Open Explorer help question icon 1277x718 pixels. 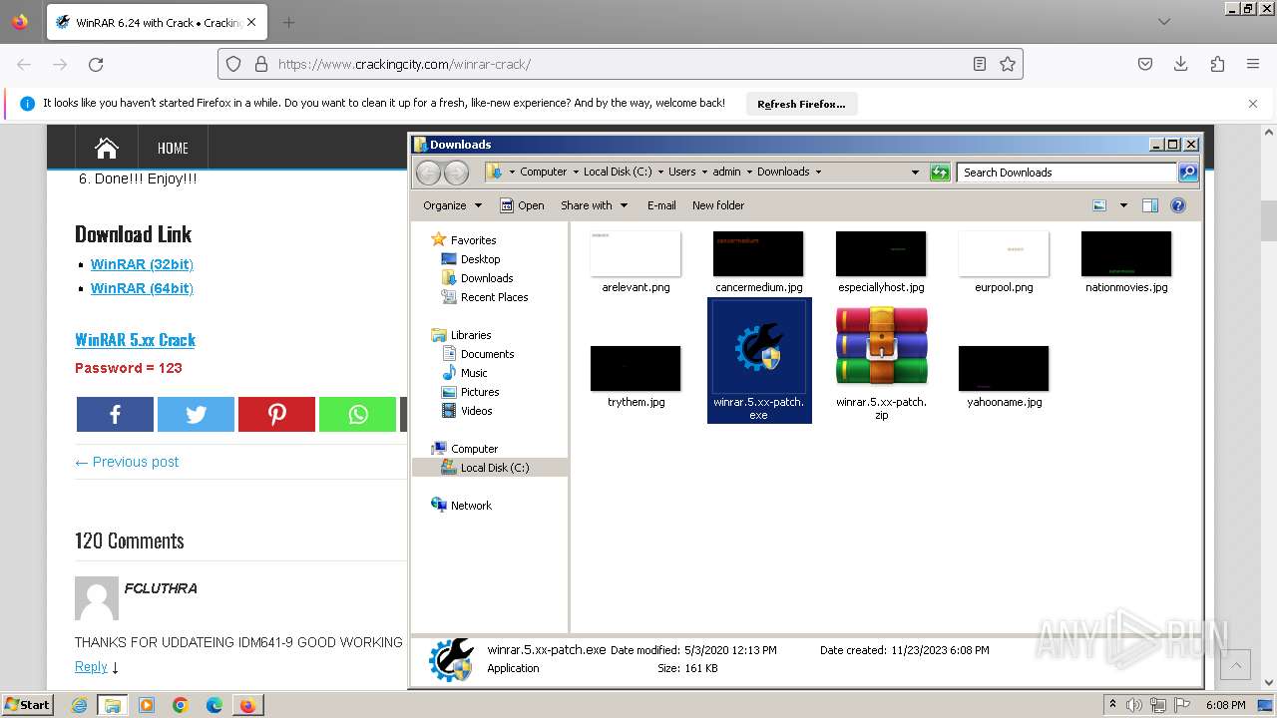[x=1178, y=205]
